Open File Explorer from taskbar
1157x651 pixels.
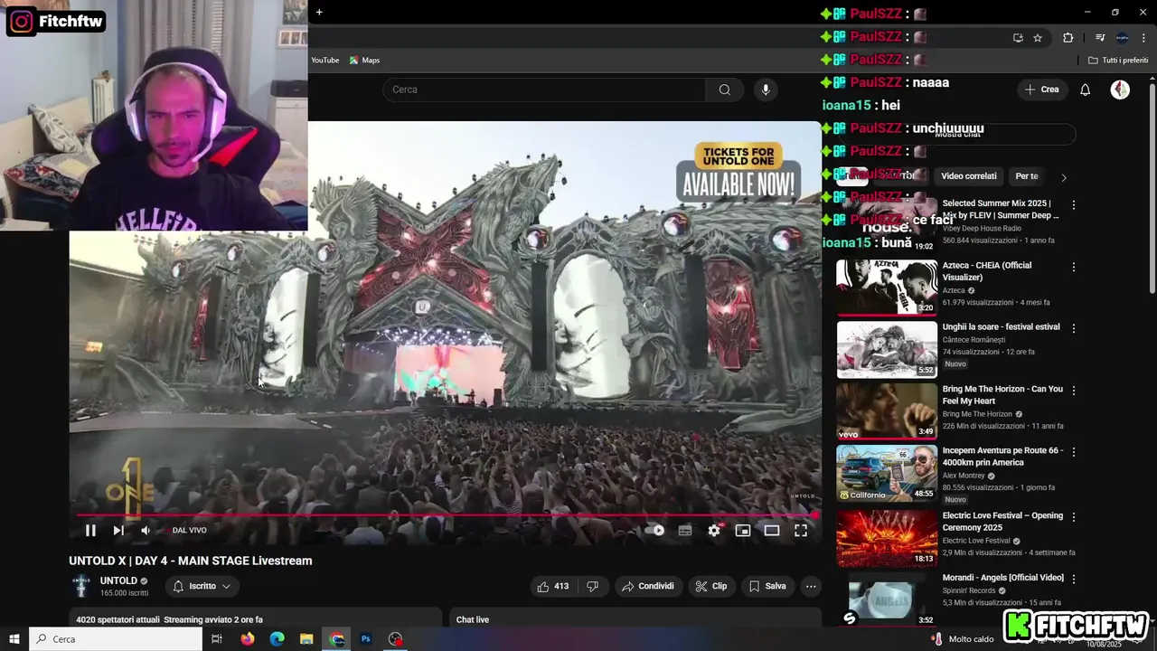tap(306, 639)
